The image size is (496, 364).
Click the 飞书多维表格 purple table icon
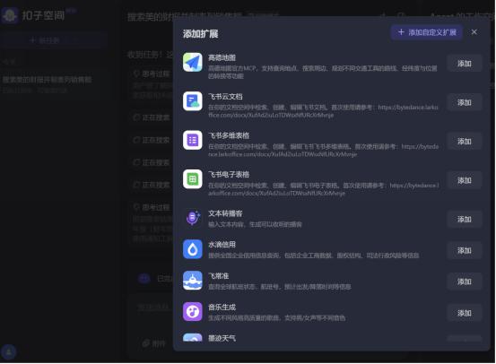pyautogui.click(x=193, y=140)
